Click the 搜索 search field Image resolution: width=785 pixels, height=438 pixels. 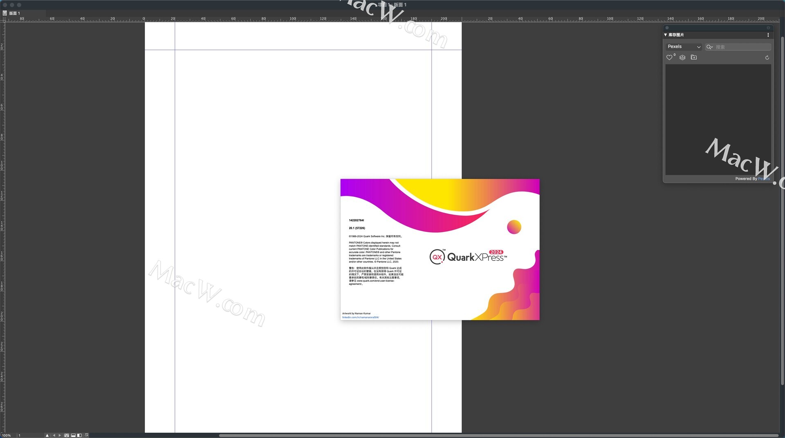tap(742, 47)
